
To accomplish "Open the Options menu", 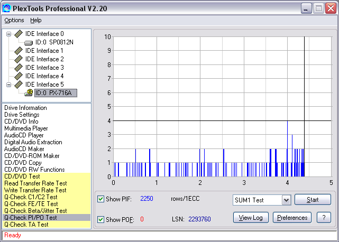I will 14,20.
